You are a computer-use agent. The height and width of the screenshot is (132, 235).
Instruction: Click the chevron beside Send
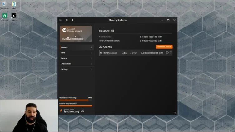91,53
